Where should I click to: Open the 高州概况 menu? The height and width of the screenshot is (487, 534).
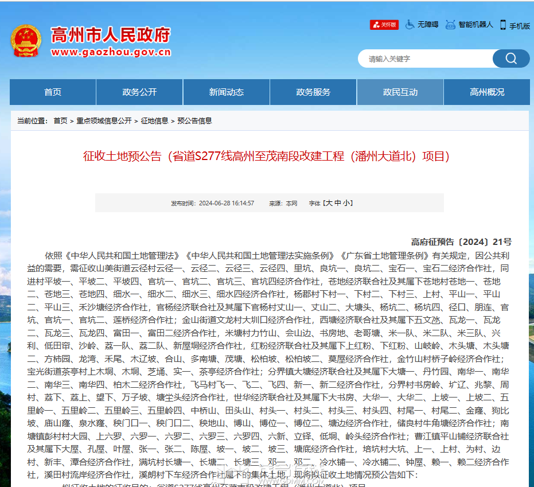pyautogui.click(x=487, y=92)
